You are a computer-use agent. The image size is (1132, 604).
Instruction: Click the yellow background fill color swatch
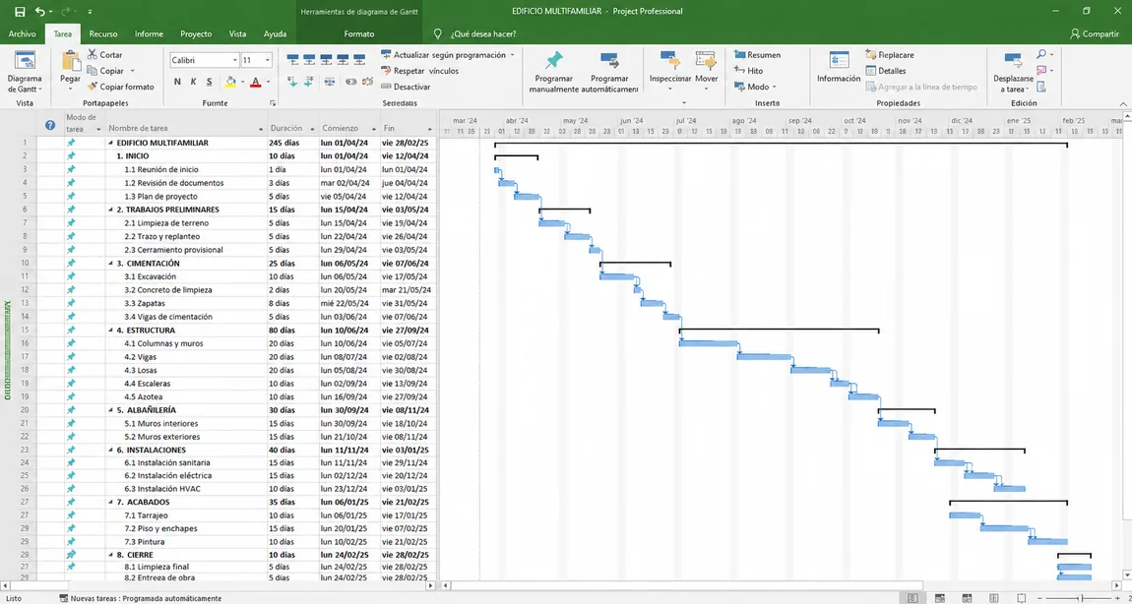click(230, 83)
